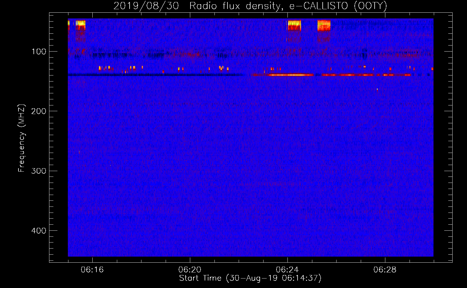Click the '06:28' time tick label
Screen dimensions: 467x288
pyautogui.click(x=385, y=270)
